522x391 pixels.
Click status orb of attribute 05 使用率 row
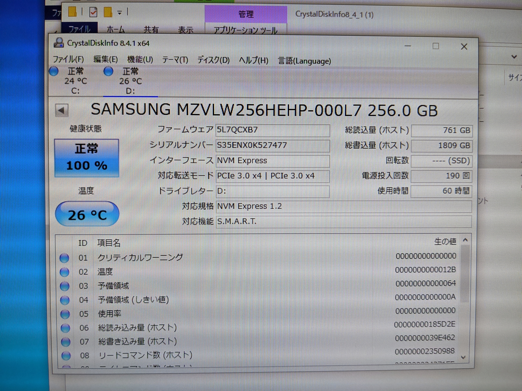tap(65, 314)
